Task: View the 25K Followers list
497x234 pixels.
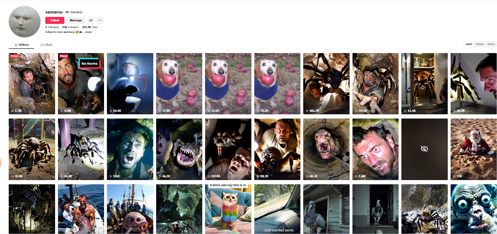Action: [x=71, y=27]
